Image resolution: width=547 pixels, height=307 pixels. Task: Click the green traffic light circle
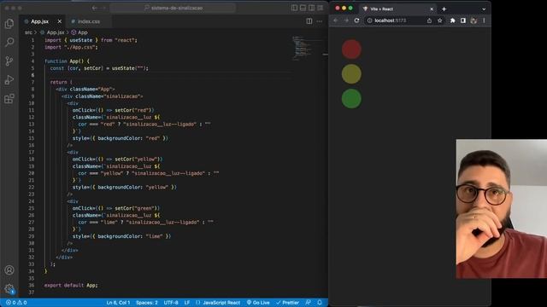351,99
